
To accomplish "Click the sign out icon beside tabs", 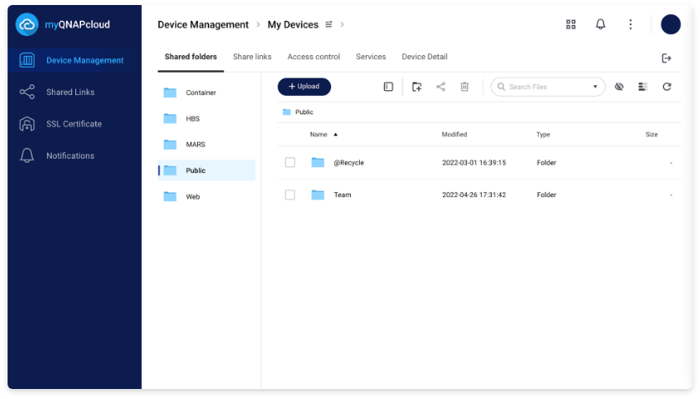I will (x=667, y=58).
